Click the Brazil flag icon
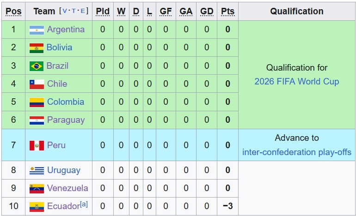Screen dimensions: 356x216 tap(37, 66)
